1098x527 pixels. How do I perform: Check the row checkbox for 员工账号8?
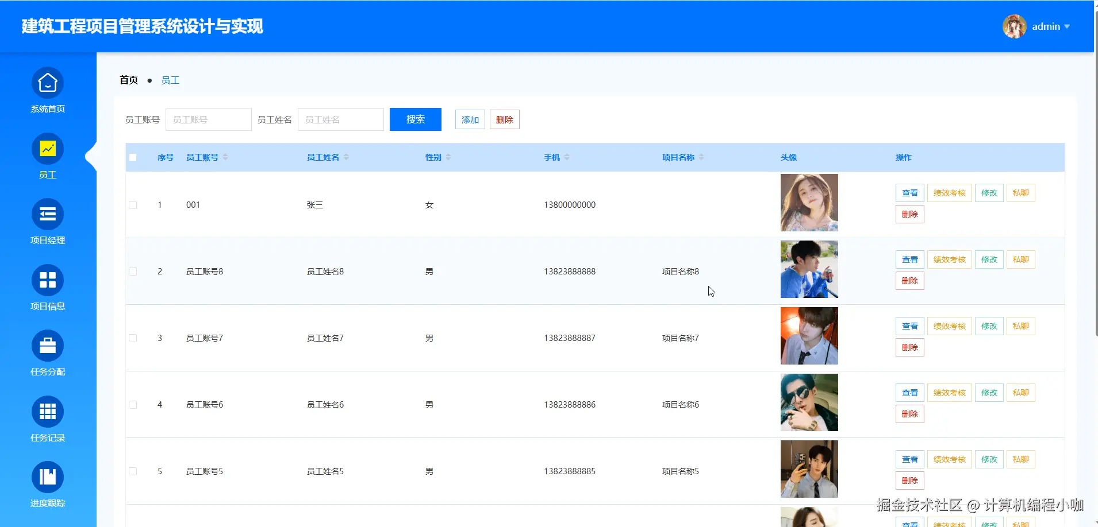(133, 272)
